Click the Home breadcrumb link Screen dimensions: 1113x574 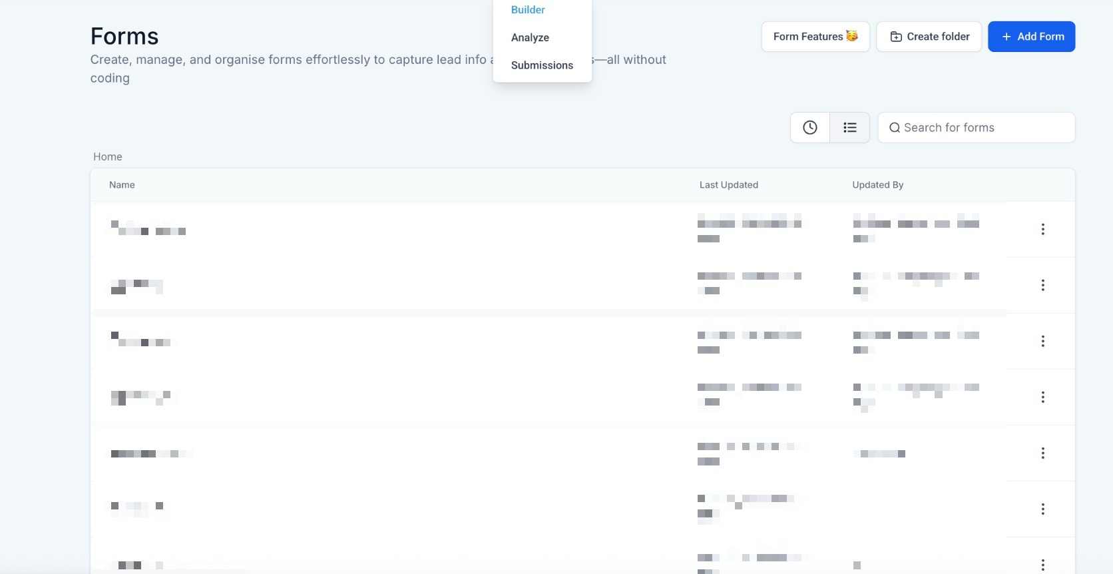108,156
